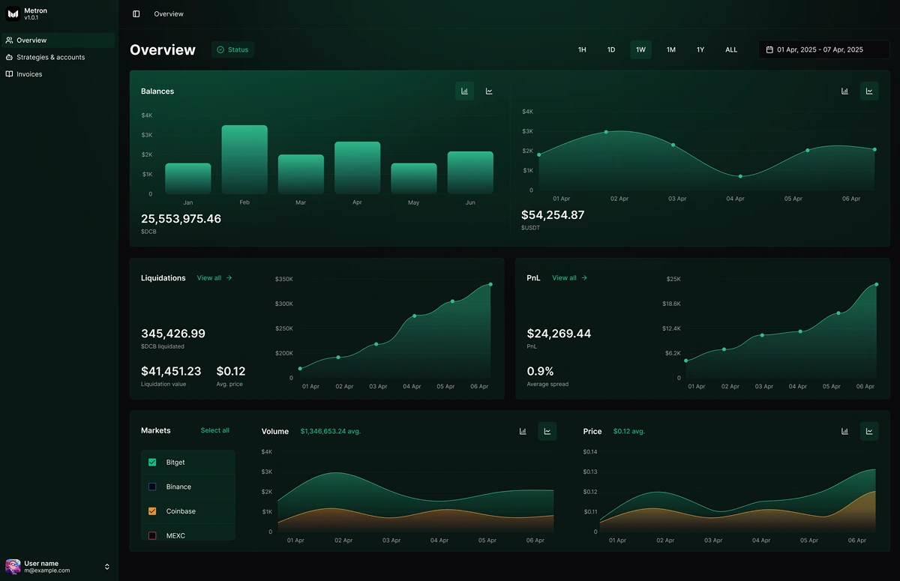Switch Balances panel to line chart view

click(x=489, y=90)
